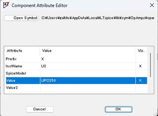
Task: Click the Cancel button
Action: pyautogui.click(x=40, y=109)
